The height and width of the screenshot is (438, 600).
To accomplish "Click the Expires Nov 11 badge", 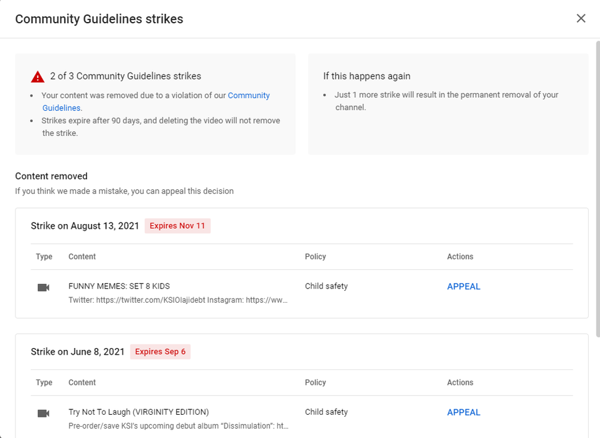I will (177, 226).
